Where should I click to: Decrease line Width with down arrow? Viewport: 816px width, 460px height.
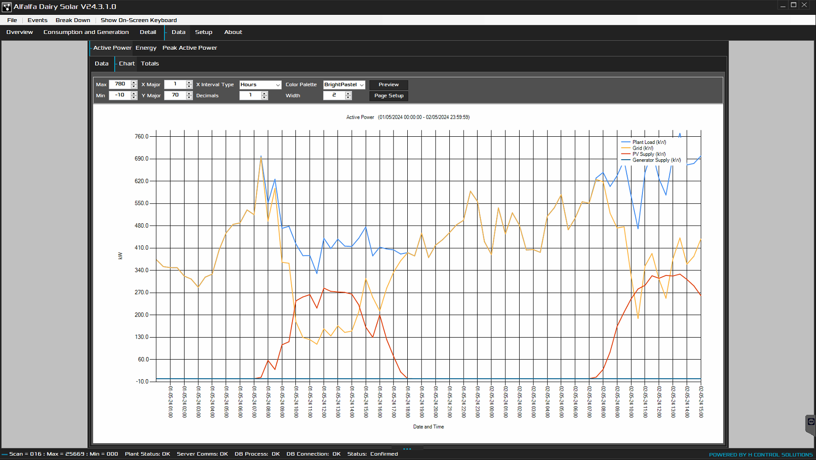(348, 98)
